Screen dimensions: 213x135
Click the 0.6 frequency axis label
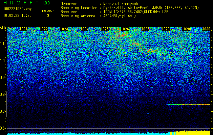click(3, 128)
